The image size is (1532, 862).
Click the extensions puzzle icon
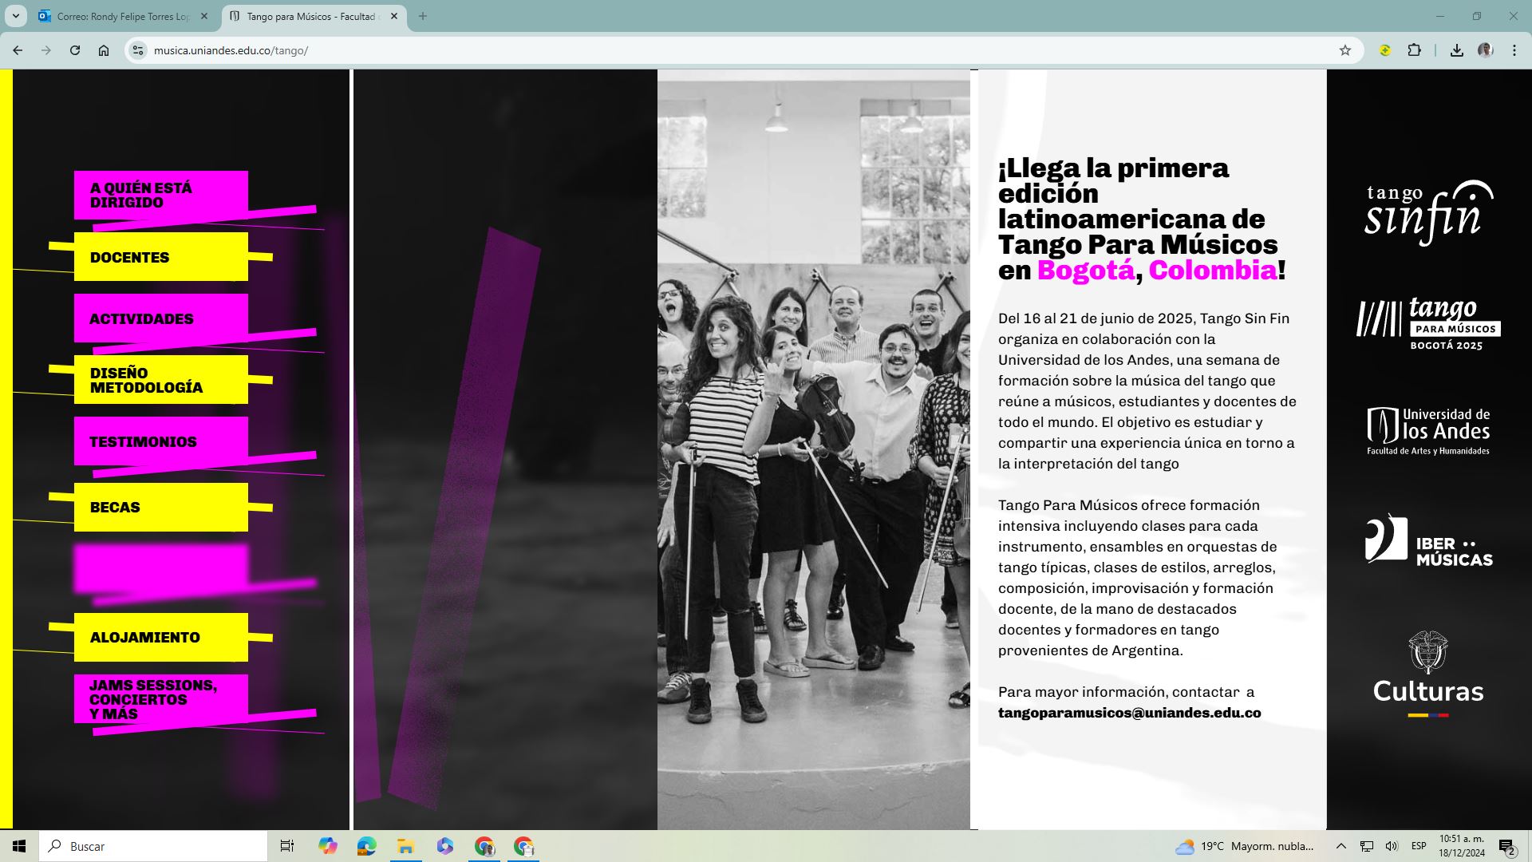(x=1414, y=49)
